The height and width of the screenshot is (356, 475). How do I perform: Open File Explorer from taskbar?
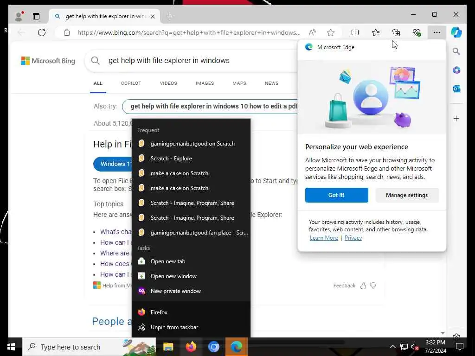(x=168, y=347)
